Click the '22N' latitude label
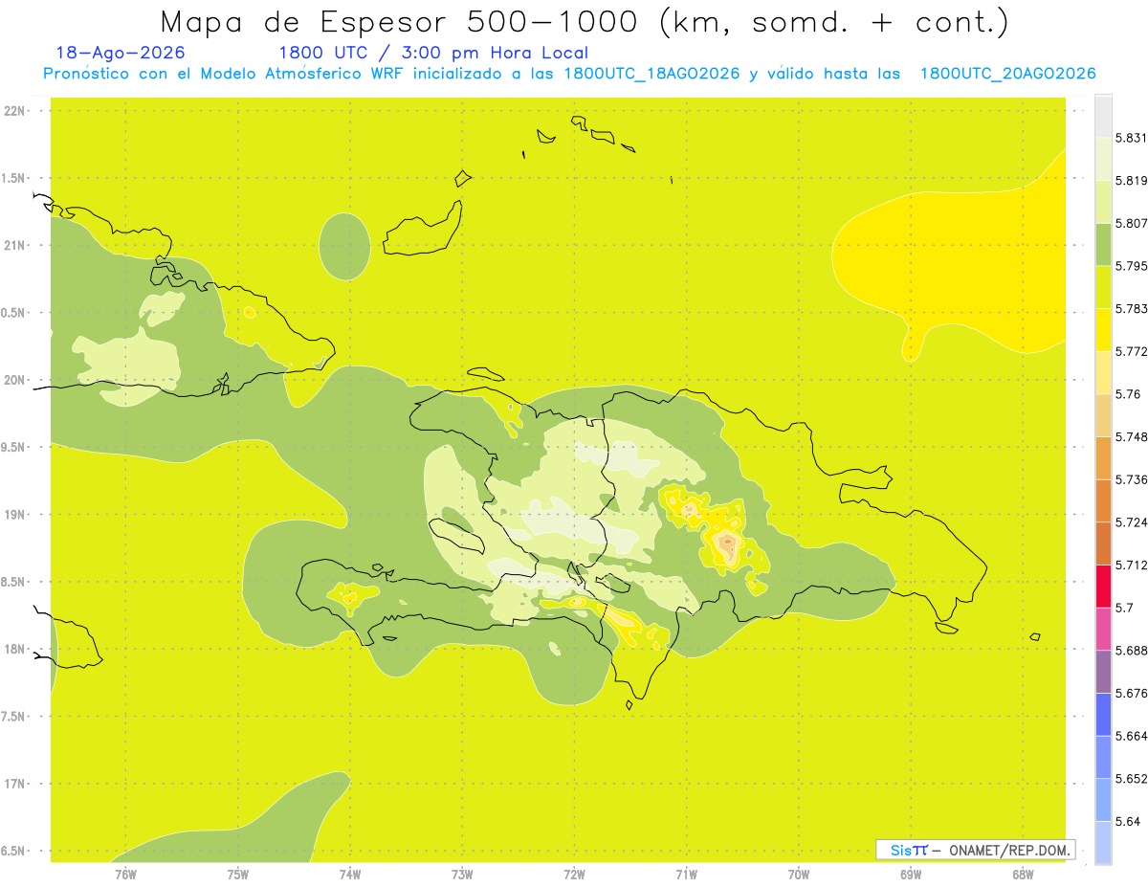The height and width of the screenshot is (887, 1148). coord(15,110)
